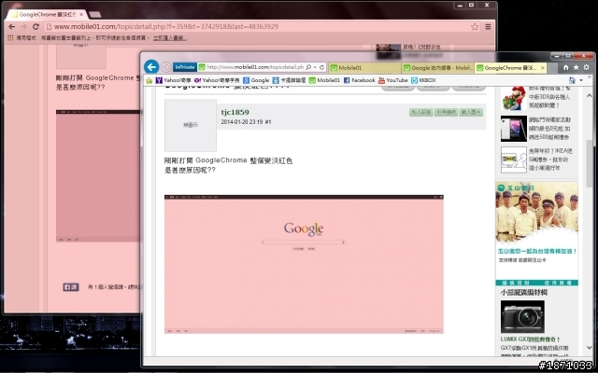Open the Yahoo! dictionary favorite in IE
This screenshot has height=373, width=598.
coord(217,80)
